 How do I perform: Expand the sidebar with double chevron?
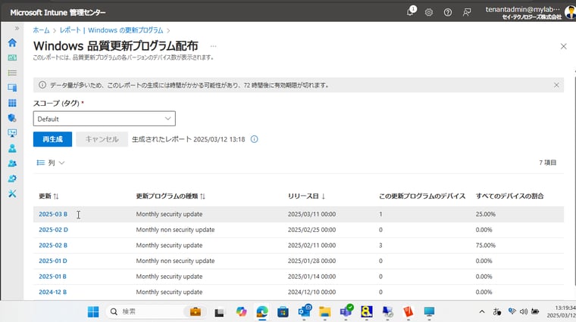click(x=17, y=28)
